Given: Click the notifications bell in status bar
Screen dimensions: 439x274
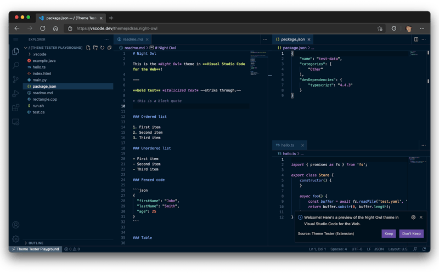Looking at the screenshot, I should [x=424, y=249].
